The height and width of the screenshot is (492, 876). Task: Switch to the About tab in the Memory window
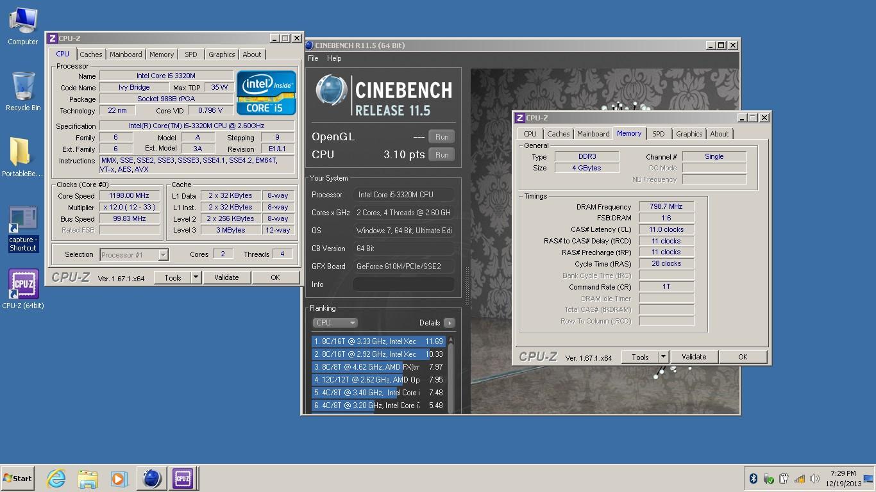[x=720, y=134]
